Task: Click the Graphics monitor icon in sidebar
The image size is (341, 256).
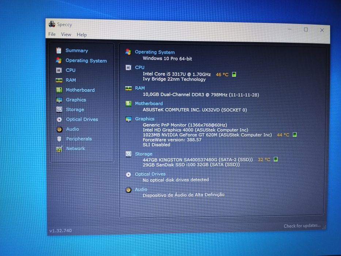Action: click(x=59, y=100)
